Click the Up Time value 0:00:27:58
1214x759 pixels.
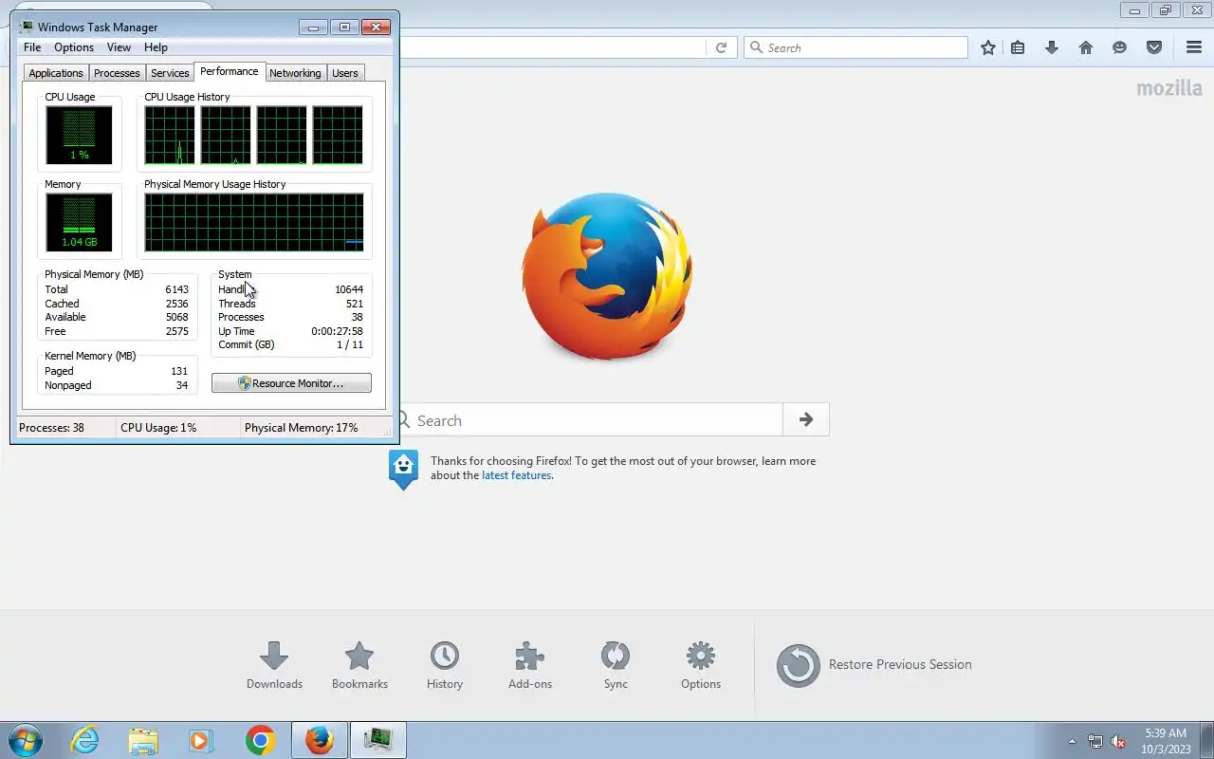coord(337,331)
